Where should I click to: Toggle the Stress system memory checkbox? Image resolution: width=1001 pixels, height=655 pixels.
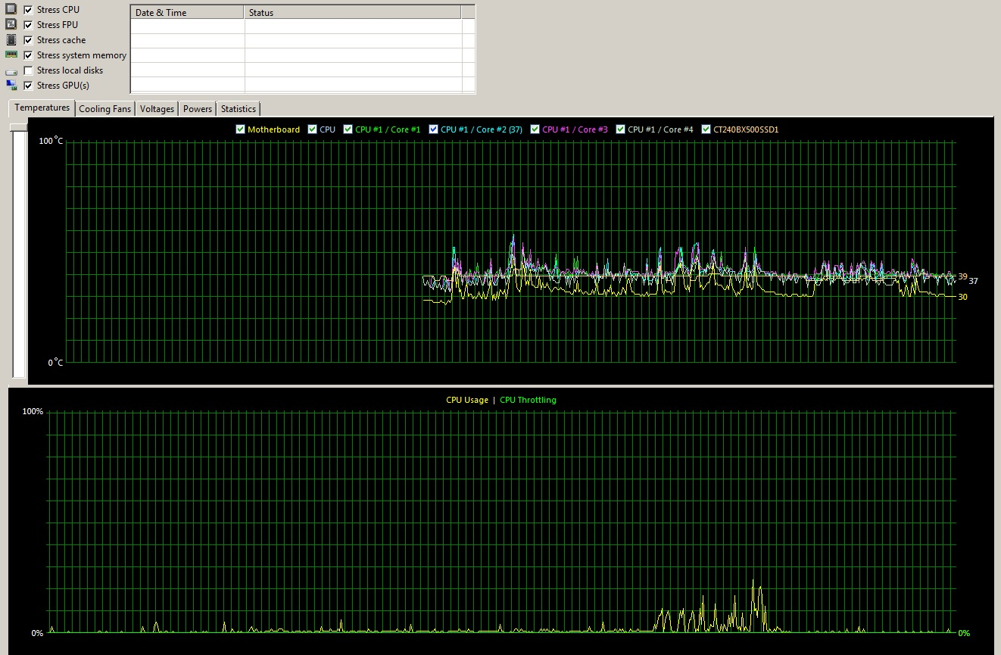pyautogui.click(x=28, y=55)
